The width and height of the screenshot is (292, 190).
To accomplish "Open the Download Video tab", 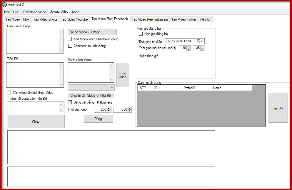I will click(34, 12).
